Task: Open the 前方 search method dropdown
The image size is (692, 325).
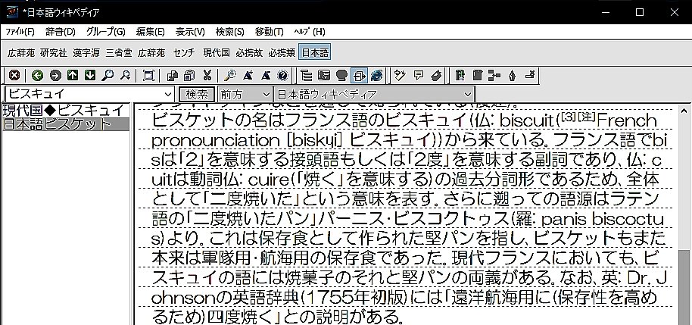Action: [x=245, y=94]
